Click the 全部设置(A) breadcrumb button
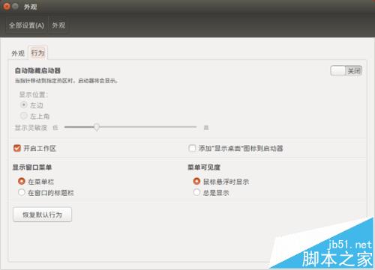The image size is (375, 270). pyautogui.click(x=26, y=25)
